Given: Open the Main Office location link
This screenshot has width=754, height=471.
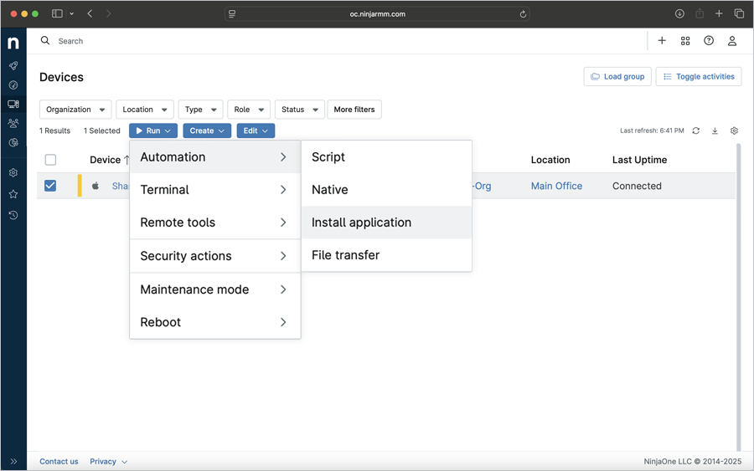Looking at the screenshot, I should 556,186.
